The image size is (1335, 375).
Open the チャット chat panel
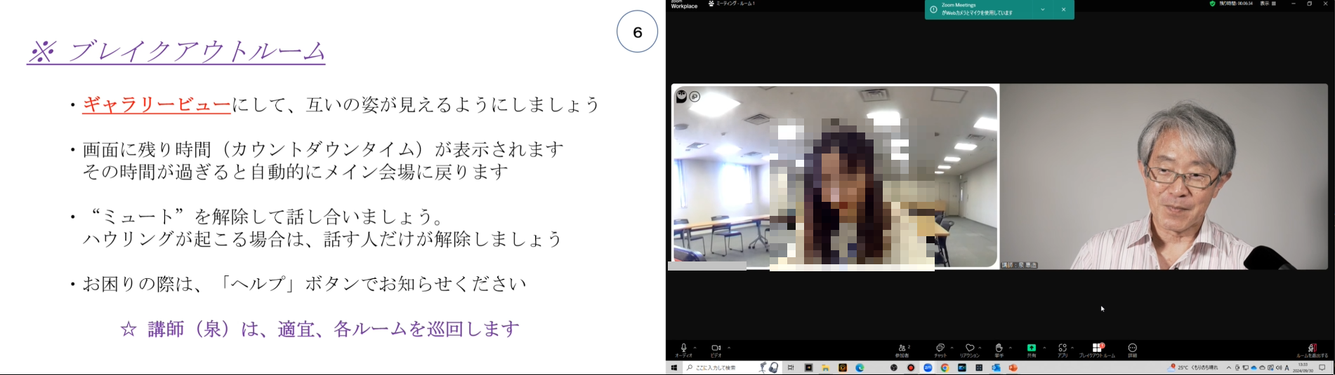point(940,350)
